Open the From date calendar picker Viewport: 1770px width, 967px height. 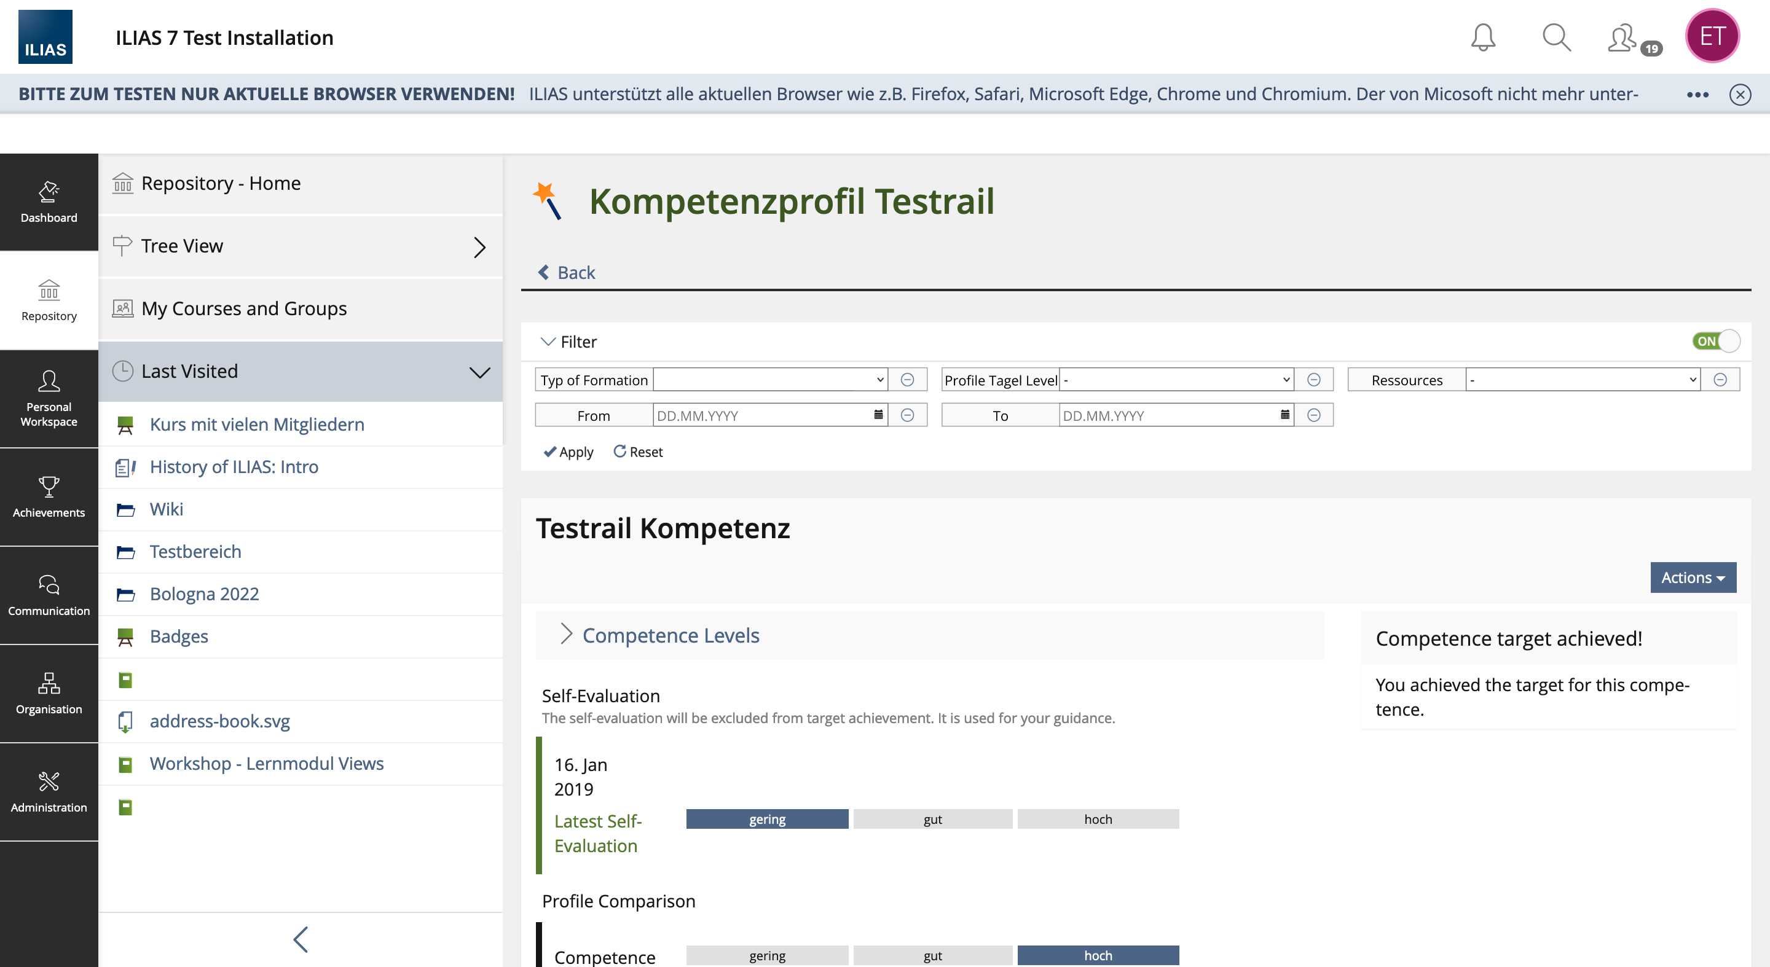pos(878,415)
